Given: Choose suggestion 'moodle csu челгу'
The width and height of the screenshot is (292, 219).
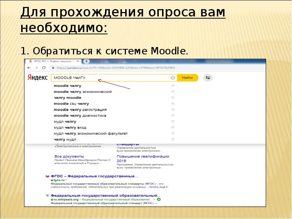Looking at the screenshot, I should [x=71, y=104].
